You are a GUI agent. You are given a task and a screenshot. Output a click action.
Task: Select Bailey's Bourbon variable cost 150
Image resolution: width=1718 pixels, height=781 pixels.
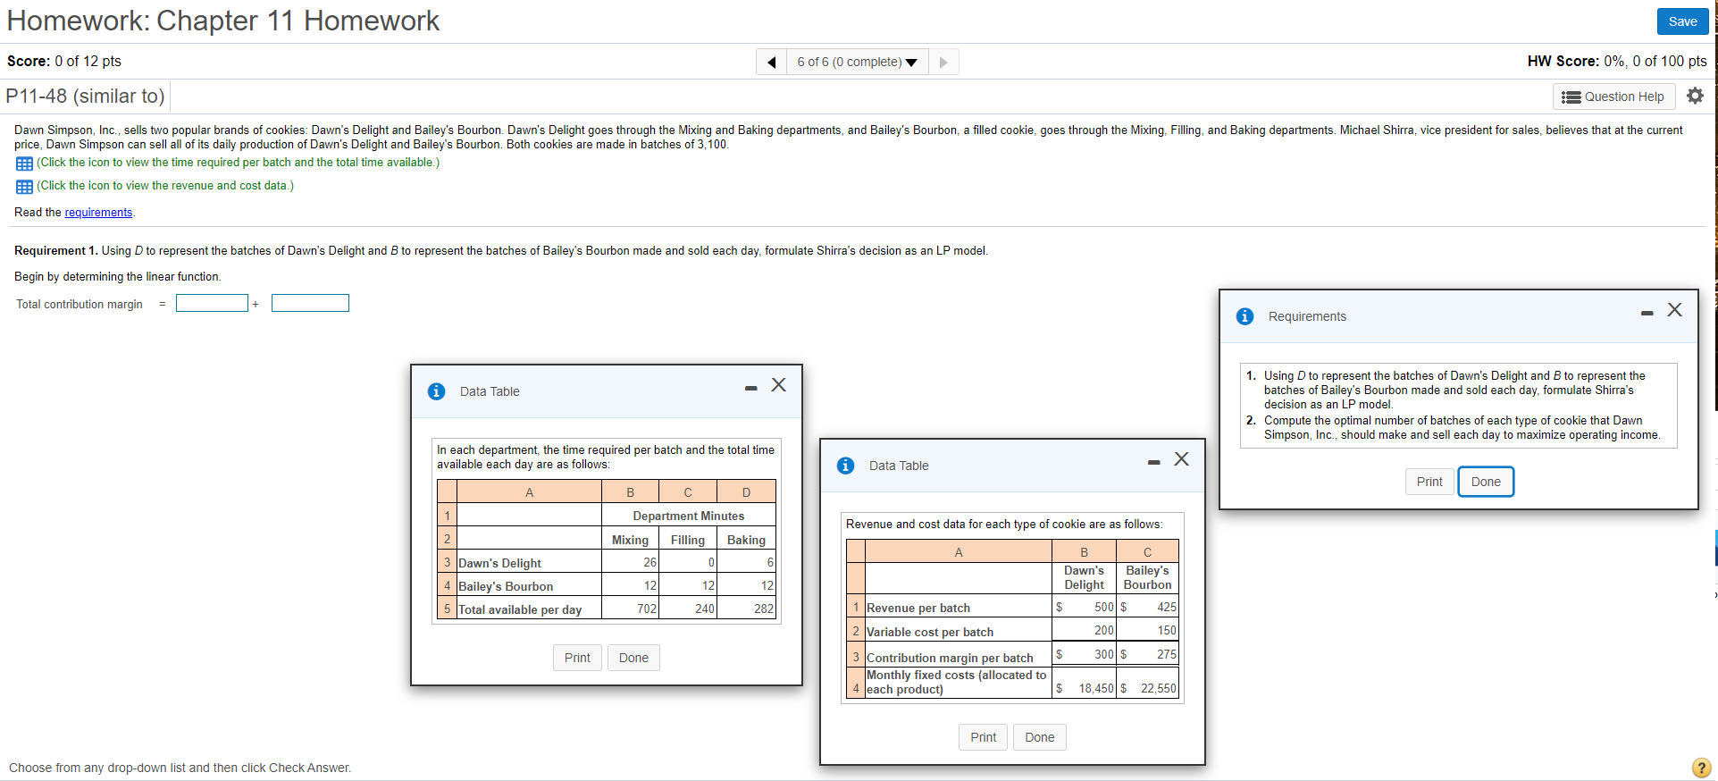point(1167,630)
